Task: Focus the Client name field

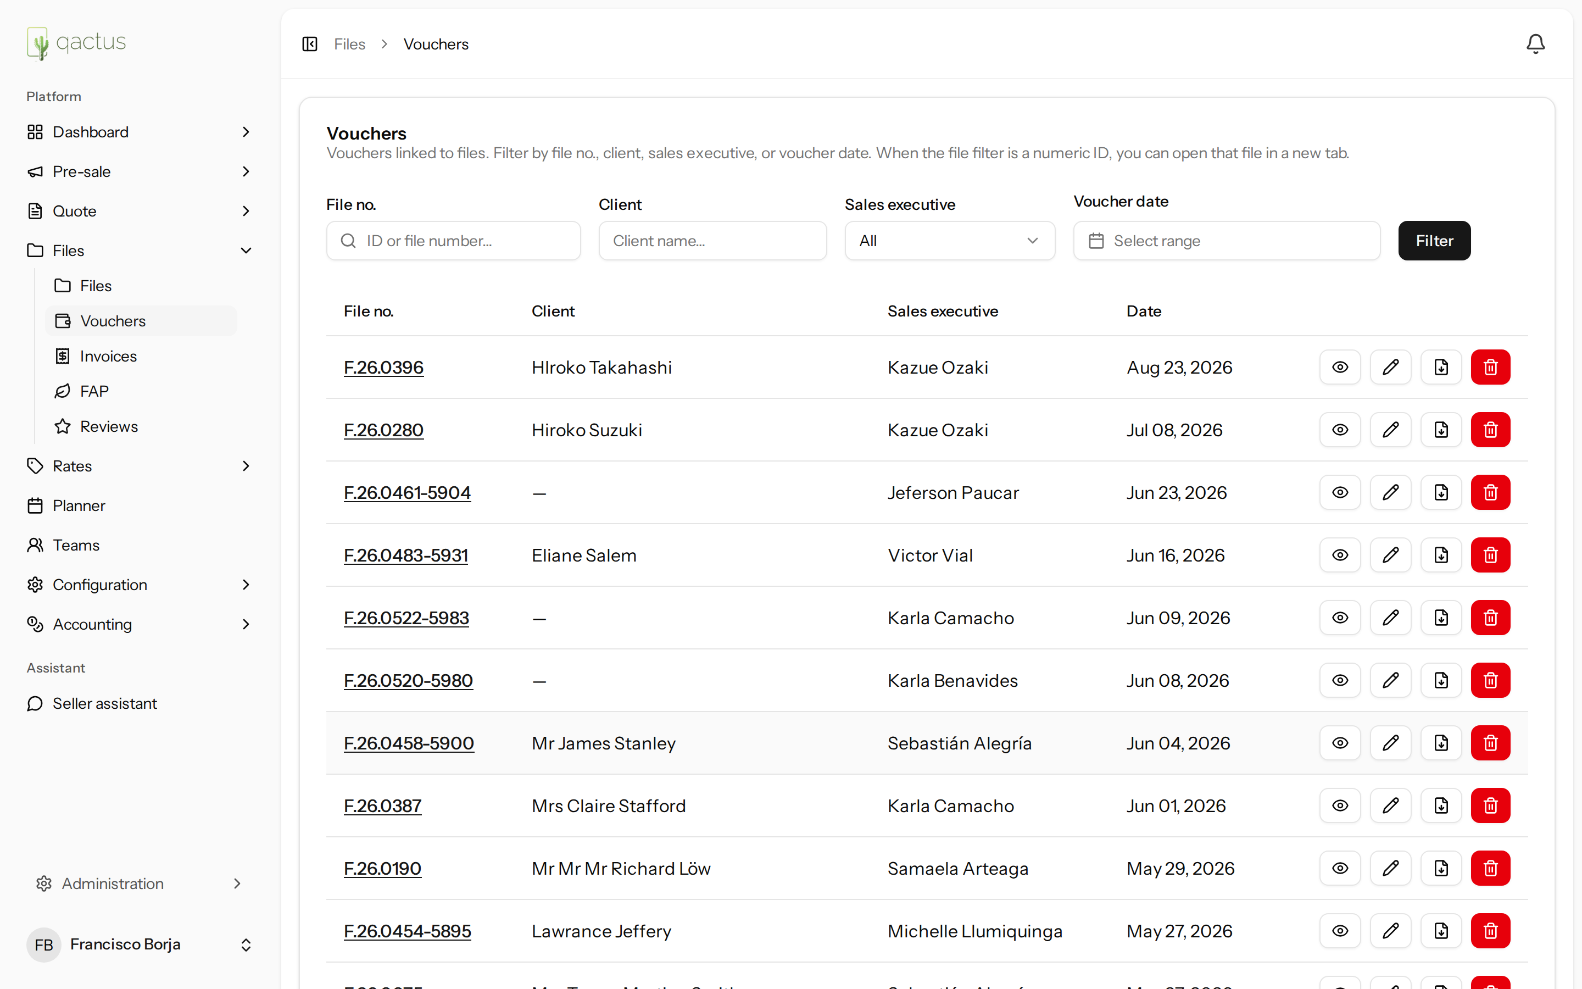Action: [712, 241]
